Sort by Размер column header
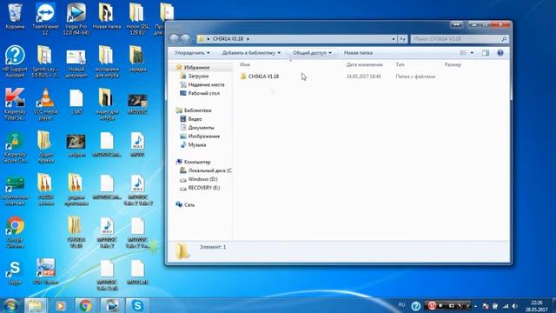This screenshot has width=556, height=313. 453,64
